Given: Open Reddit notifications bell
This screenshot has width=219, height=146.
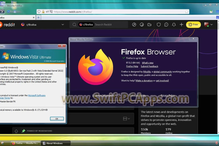Looking at the screenshot, I should [174, 25].
